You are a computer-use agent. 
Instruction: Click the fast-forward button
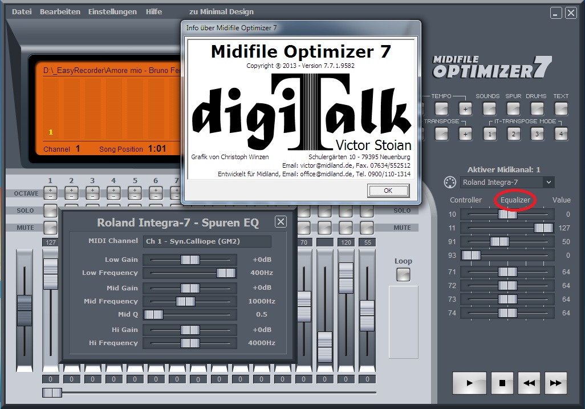[x=555, y=383]
